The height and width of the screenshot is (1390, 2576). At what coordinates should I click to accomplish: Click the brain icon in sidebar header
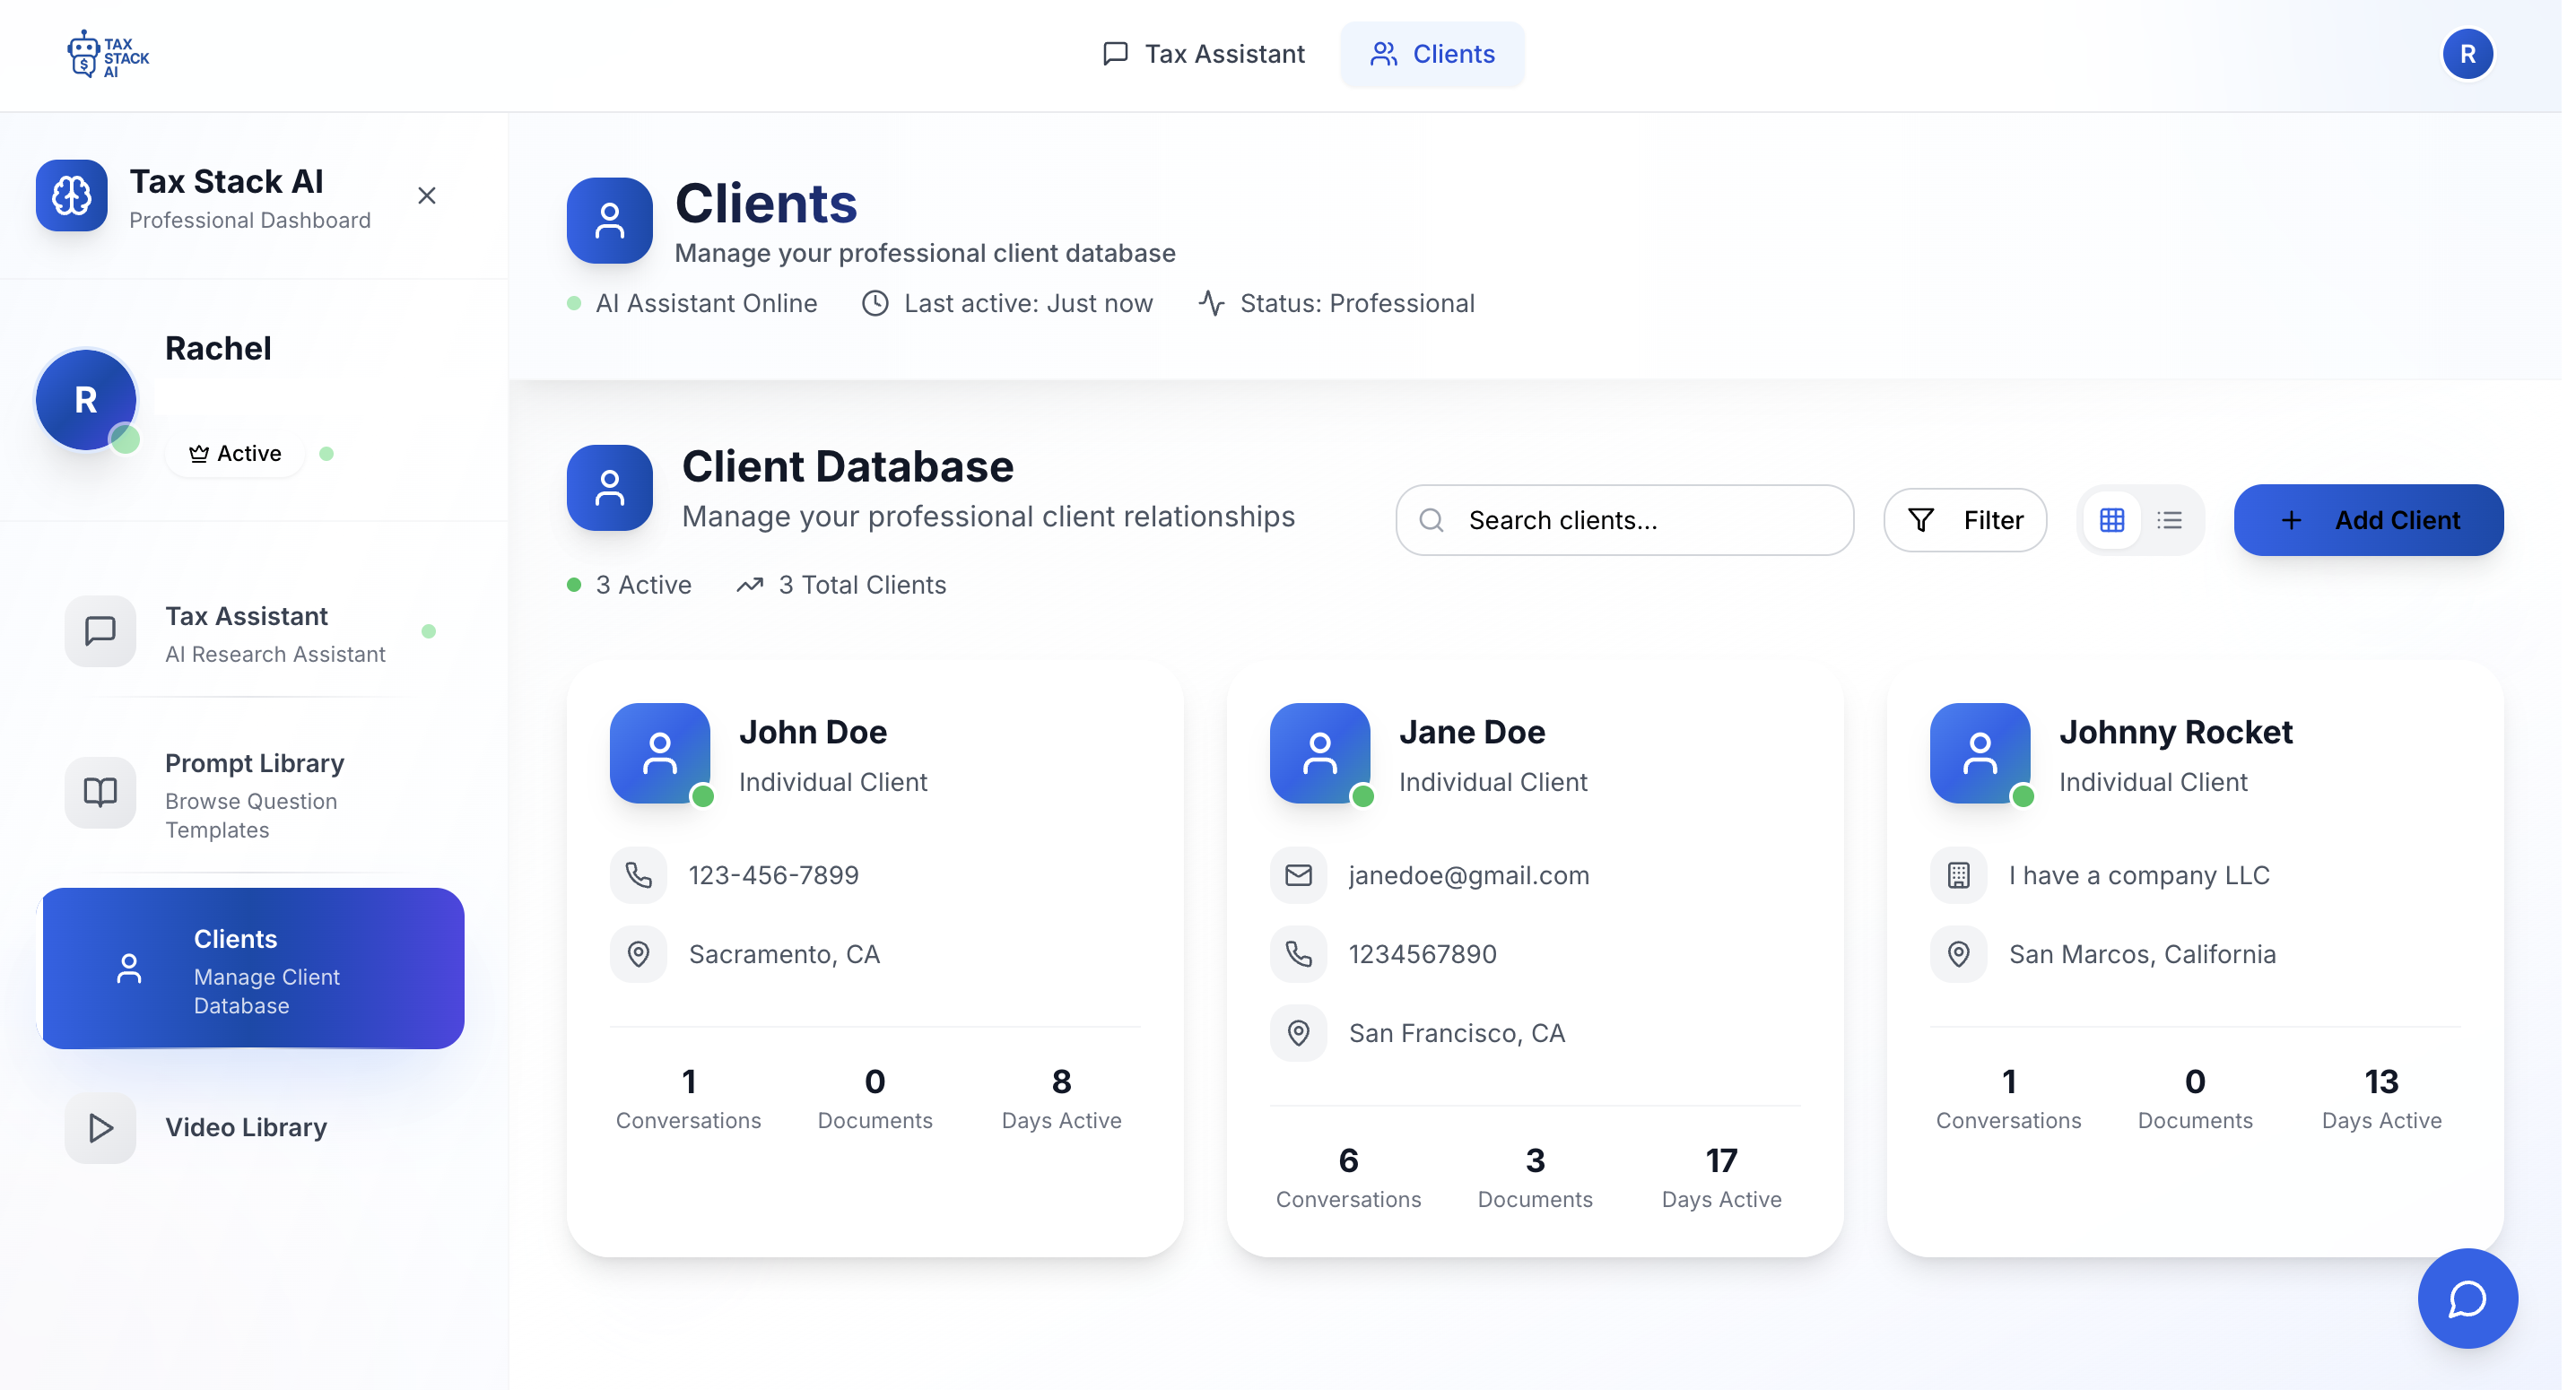coord(72,196)
